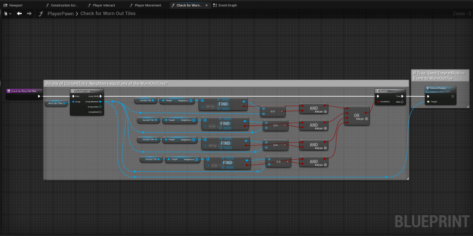
Task: Click the back navigation arrow
Action: (x=19, y=13)
